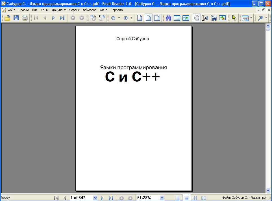Switch to continuous page layout
Image resolution: width=272 pixels, height=201 pixels.
click(186, 198)
